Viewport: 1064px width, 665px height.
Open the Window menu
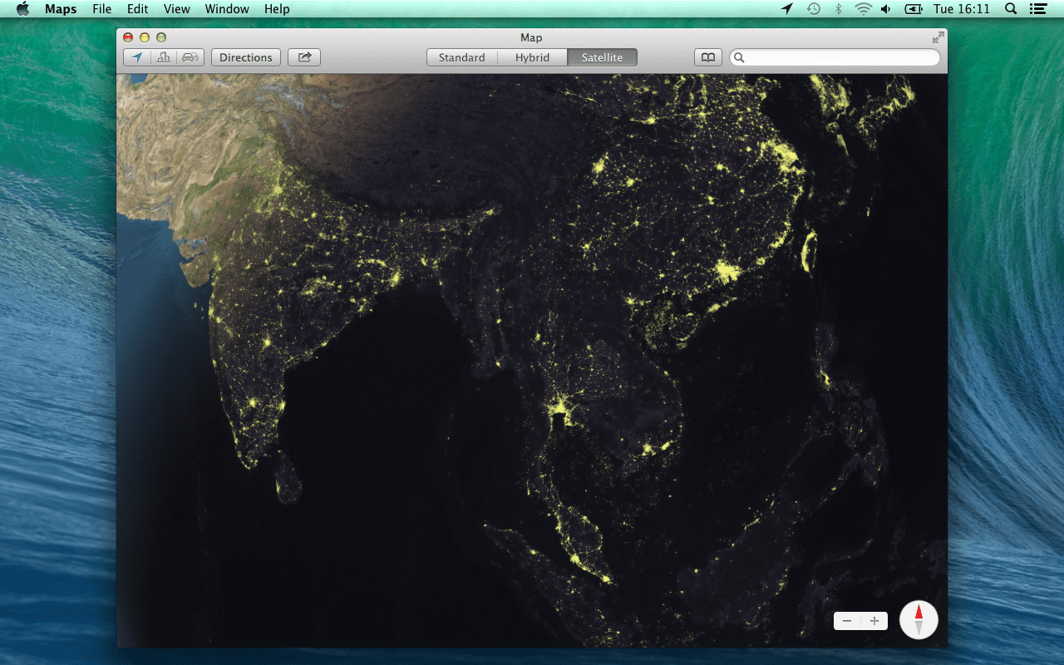[227, 9]
